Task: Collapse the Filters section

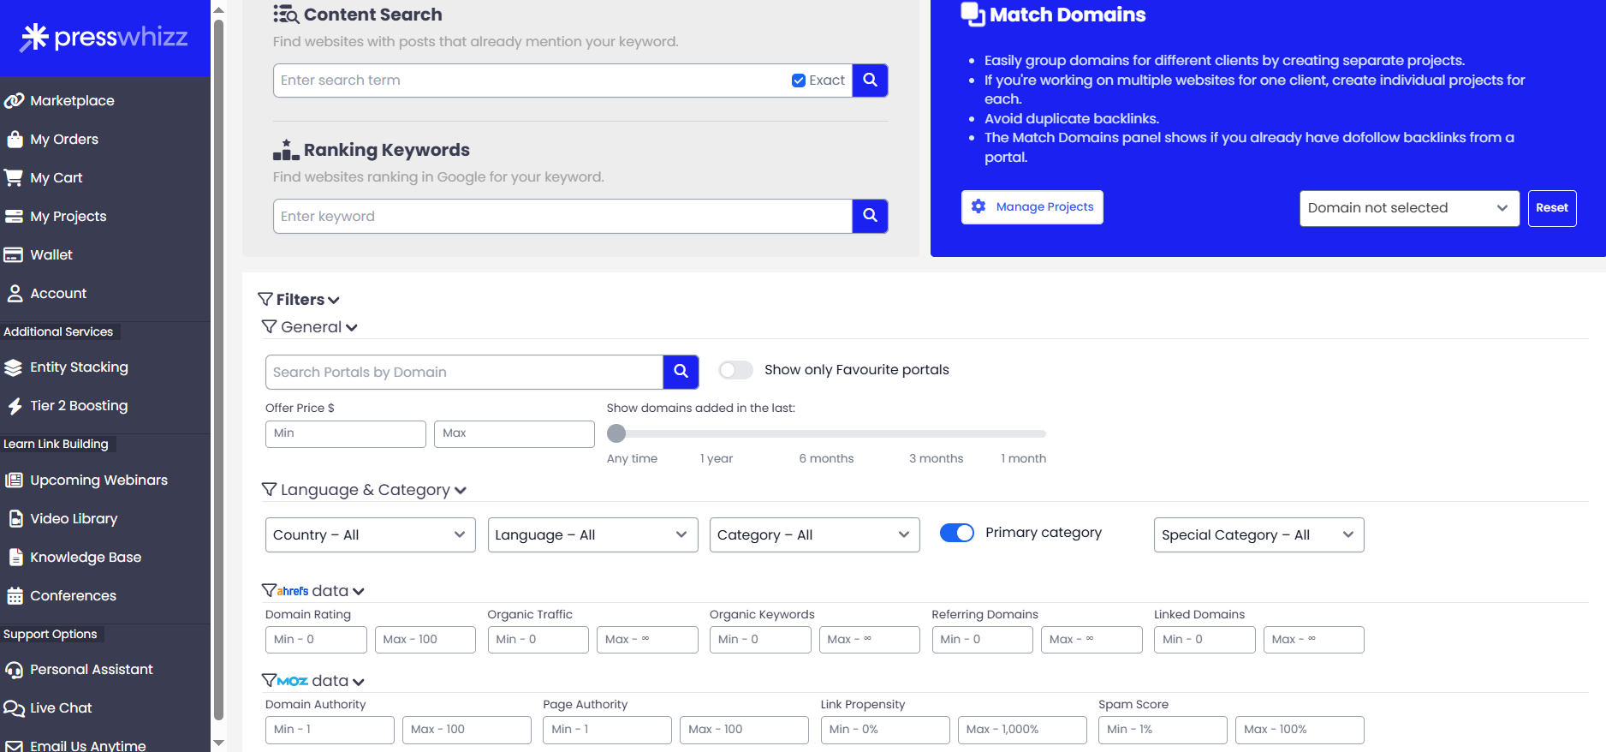Action: pyautogui.click(x=299, y=300)
